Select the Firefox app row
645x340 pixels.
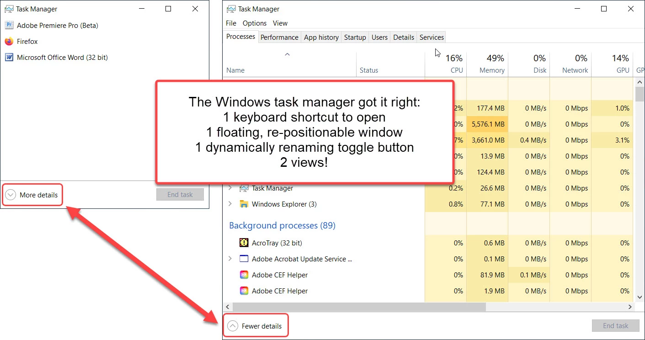[x=105, y=42]
